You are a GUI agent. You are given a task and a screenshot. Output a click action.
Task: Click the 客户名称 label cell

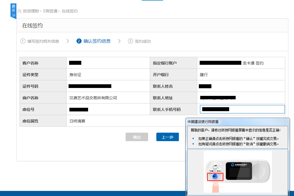click(x=43, y=63)
